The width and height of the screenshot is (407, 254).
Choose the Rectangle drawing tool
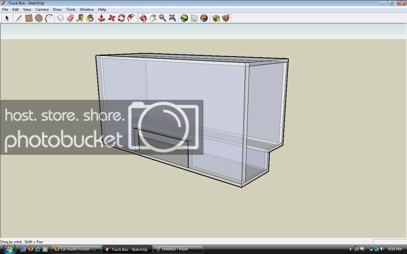(29, 18)
